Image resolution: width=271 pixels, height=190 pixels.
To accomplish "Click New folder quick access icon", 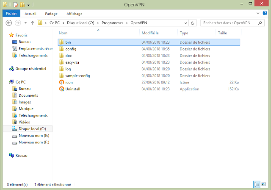I will (x=22, y=5).
